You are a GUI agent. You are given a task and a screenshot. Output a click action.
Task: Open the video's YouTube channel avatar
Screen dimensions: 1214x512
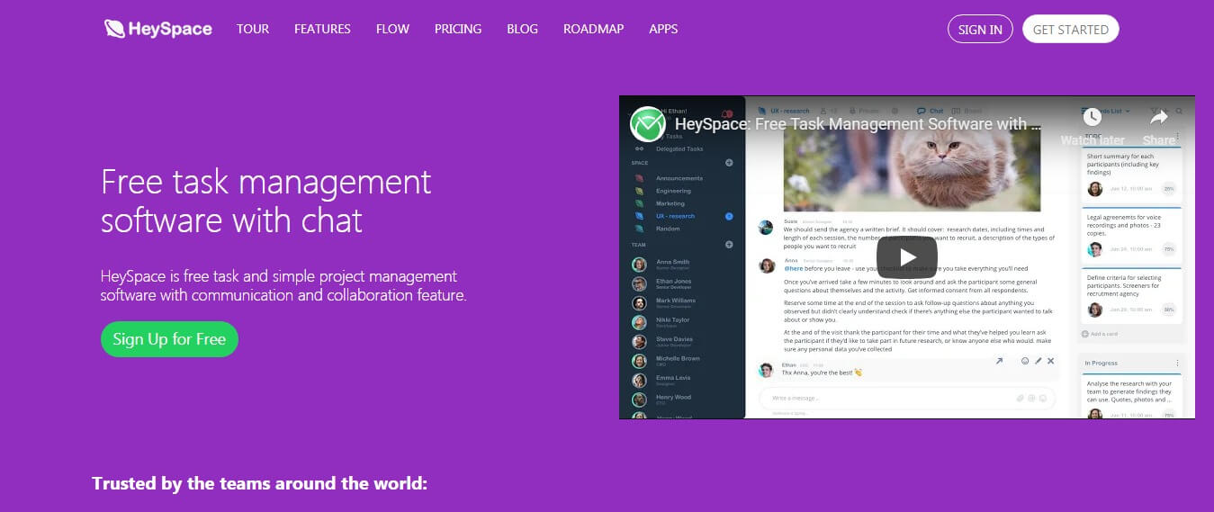(x=647, y=124)
